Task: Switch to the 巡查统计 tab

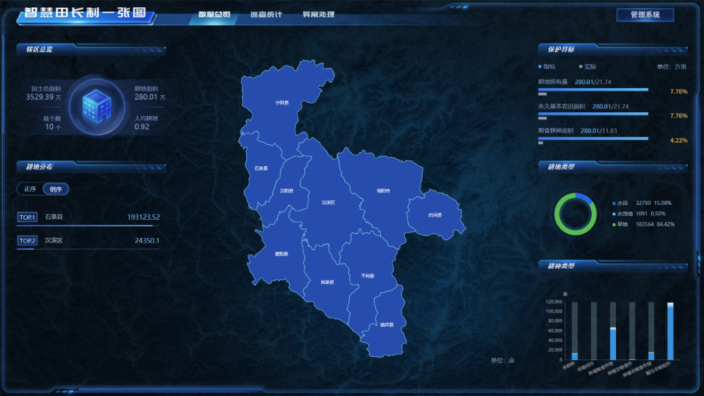Action: pyautogui.click(x=266, y=14)
